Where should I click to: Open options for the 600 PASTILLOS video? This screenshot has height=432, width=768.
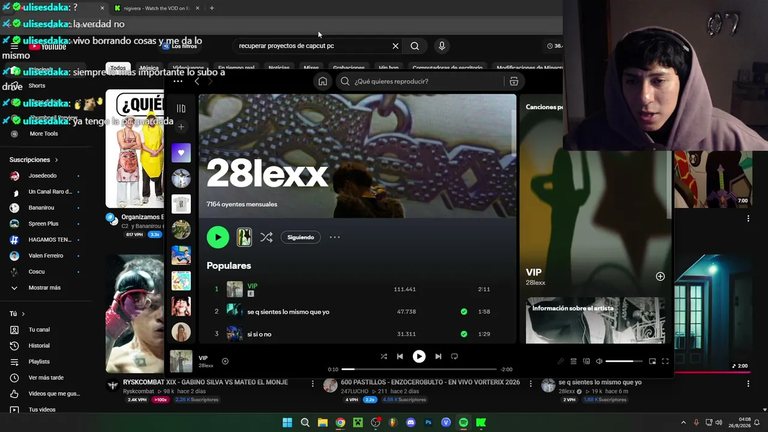[x=530, y=383]
